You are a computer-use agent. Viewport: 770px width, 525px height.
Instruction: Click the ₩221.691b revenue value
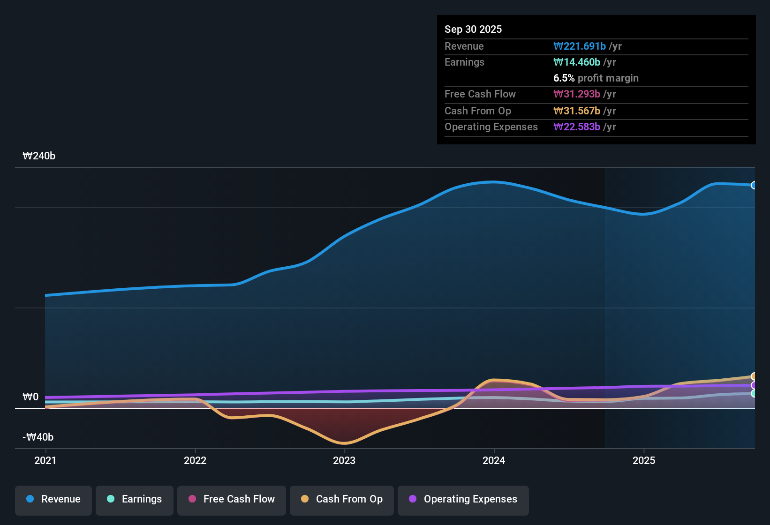tap(580, 46)
